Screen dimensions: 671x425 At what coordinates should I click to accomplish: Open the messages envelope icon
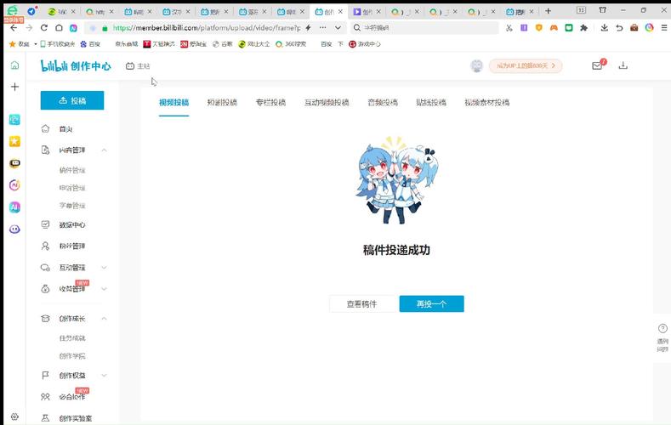[597, 65]
